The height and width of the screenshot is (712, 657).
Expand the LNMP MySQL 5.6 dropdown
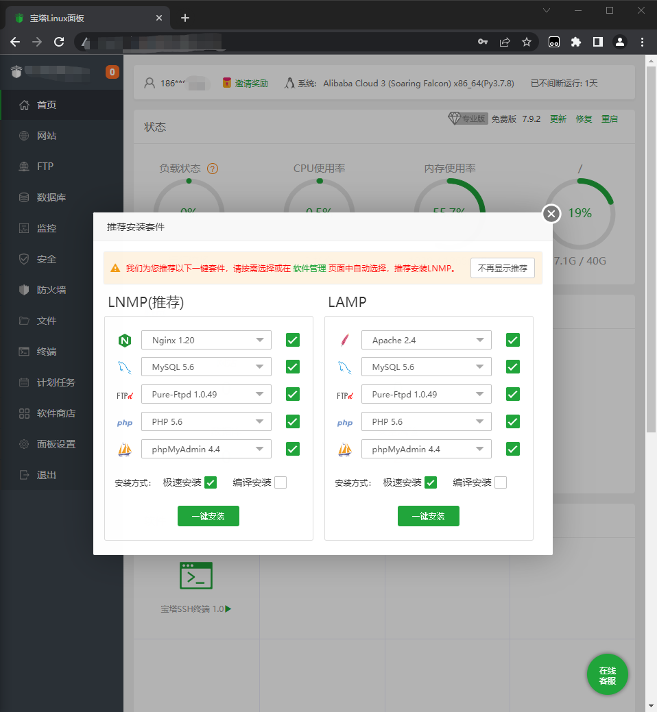[x=206, y=367]
